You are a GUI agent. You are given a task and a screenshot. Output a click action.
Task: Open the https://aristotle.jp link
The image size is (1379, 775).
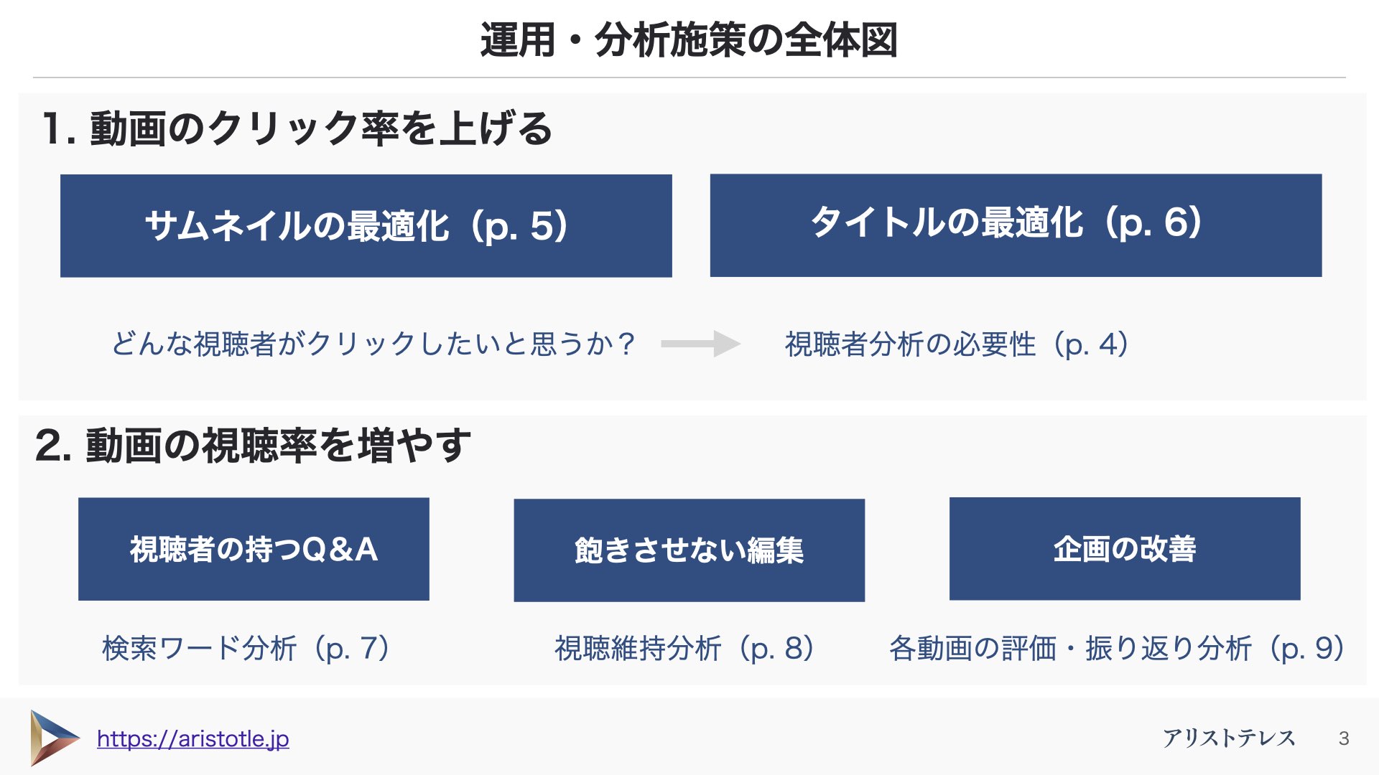pos(193,738)
